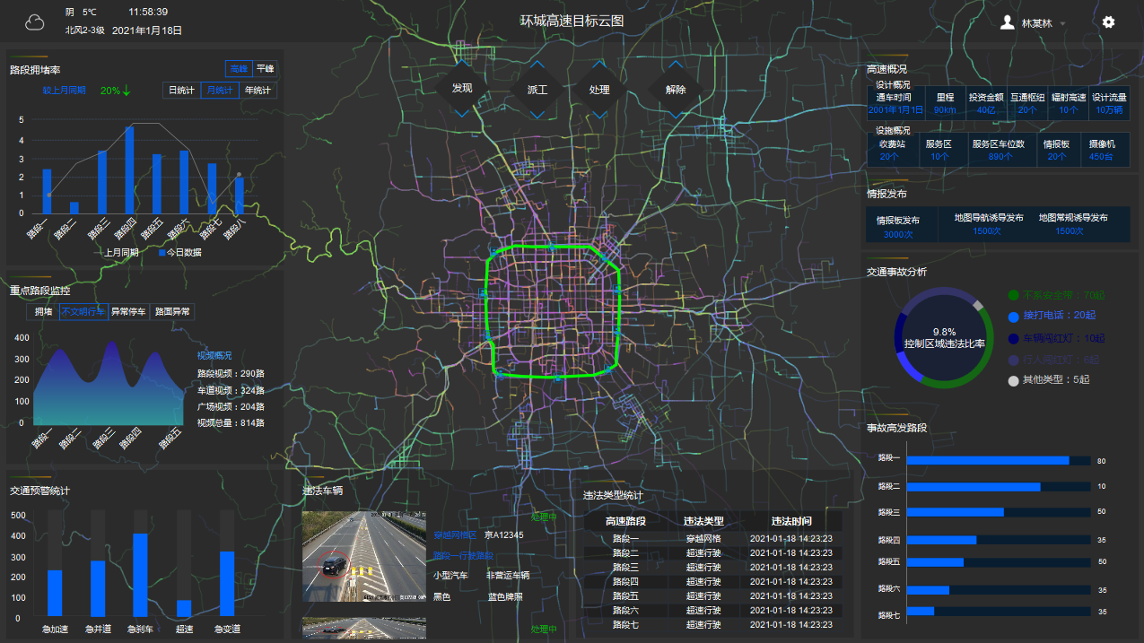The width and height of the screenshot is (1144, 643).
Task: Switch to 日统计 tab
Action: (181, 91)
